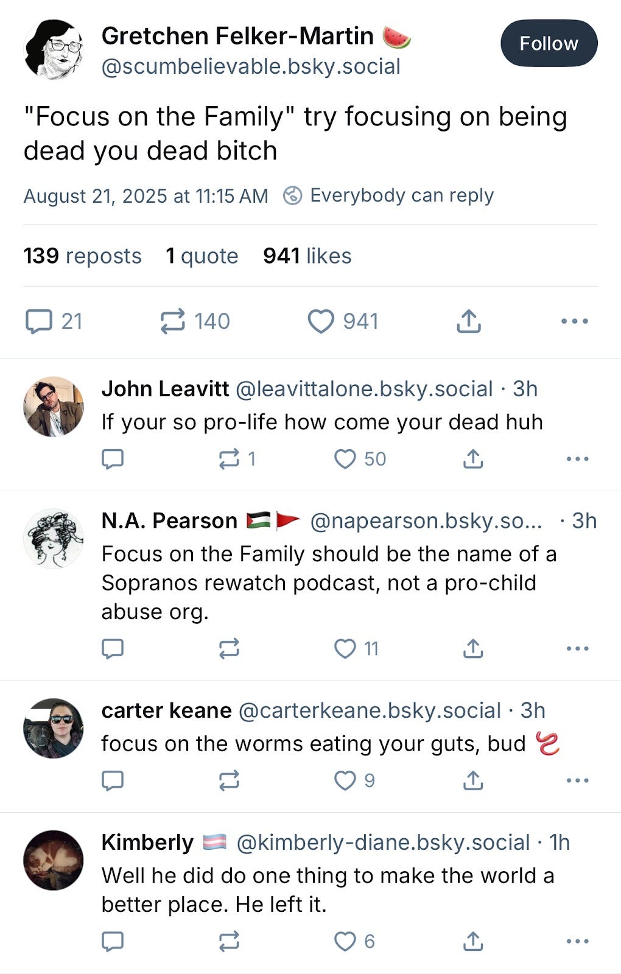Open the Everybody can reply setting
The image size is (621, 974).
pos(389,195)
